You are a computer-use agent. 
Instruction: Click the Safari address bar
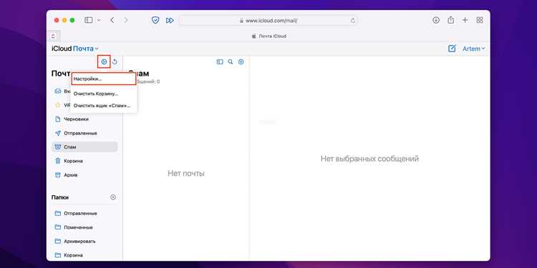(x=268, y=21)
